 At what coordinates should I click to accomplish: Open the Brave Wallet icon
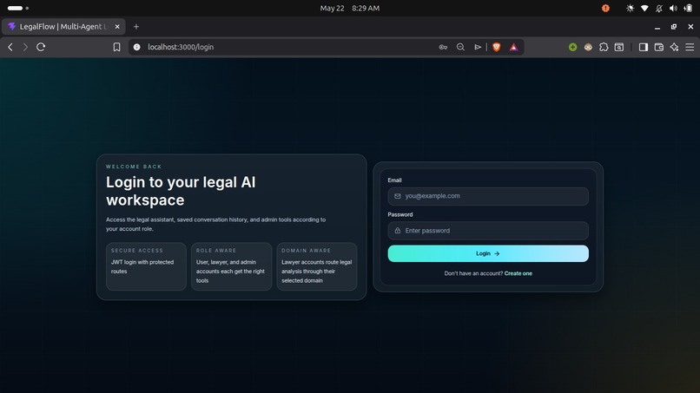659,47
